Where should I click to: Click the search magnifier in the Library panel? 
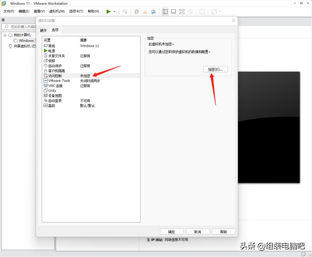coord(6,27)
